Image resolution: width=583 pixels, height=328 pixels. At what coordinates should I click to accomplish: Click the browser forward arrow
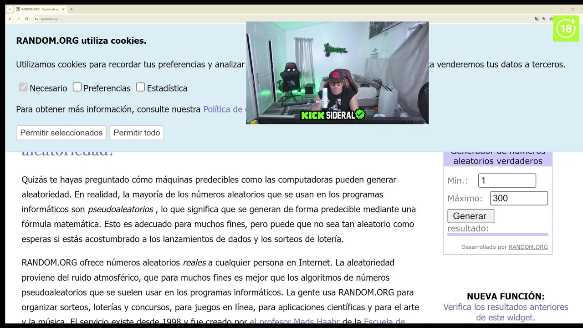pos(18,19)
